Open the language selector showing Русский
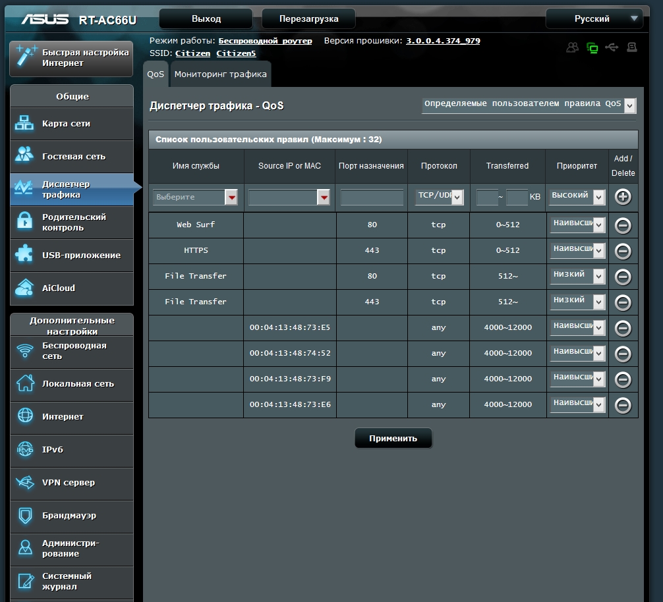 click(x=594, y=18)
